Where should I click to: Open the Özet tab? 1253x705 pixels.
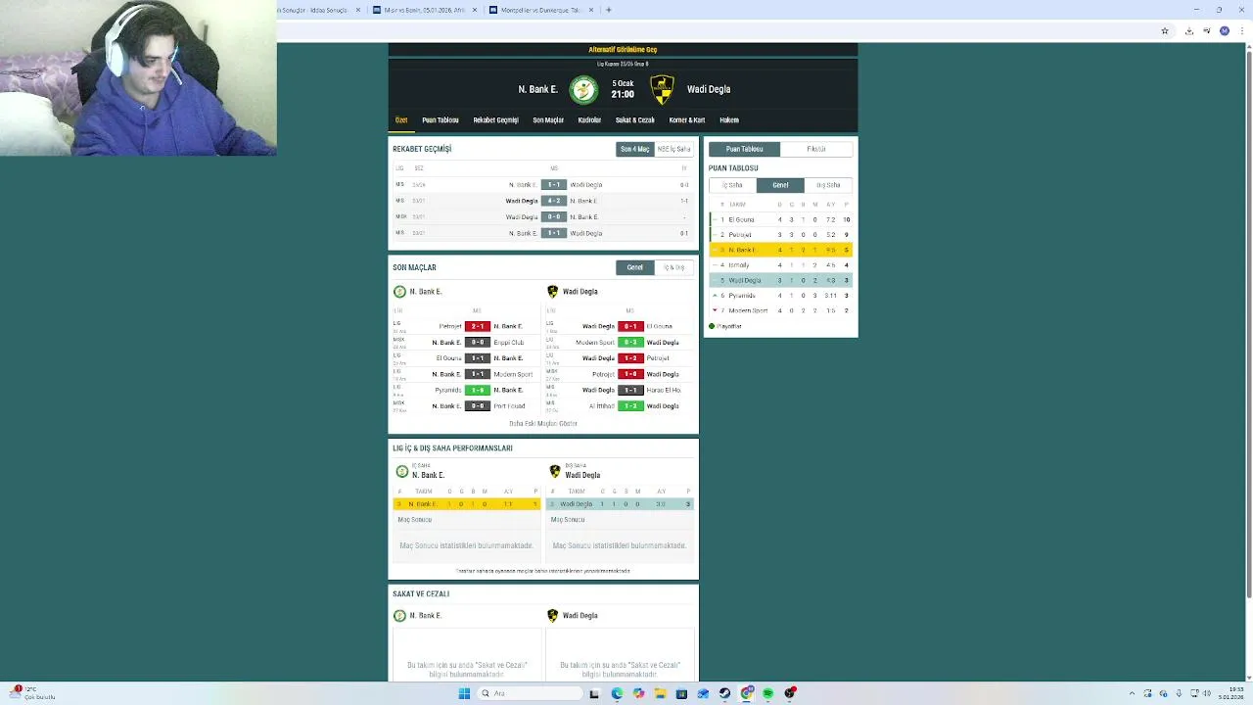click(401, 120)
